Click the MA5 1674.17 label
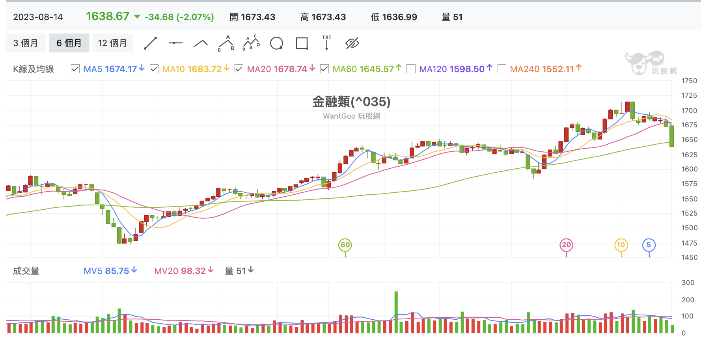 [x=114, y=69]
